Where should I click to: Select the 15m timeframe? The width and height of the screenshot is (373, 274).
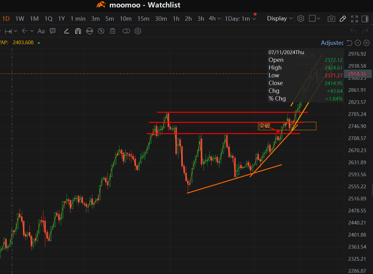[x=143, y=19]
